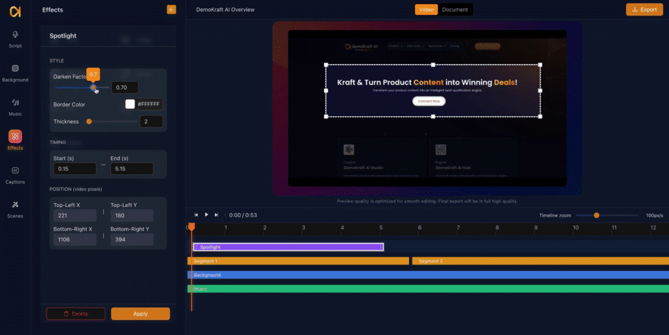Delete the spotlight effect
Image resolution: width=669 pixels, height=335 pixels.
click(x=76, y=313)
